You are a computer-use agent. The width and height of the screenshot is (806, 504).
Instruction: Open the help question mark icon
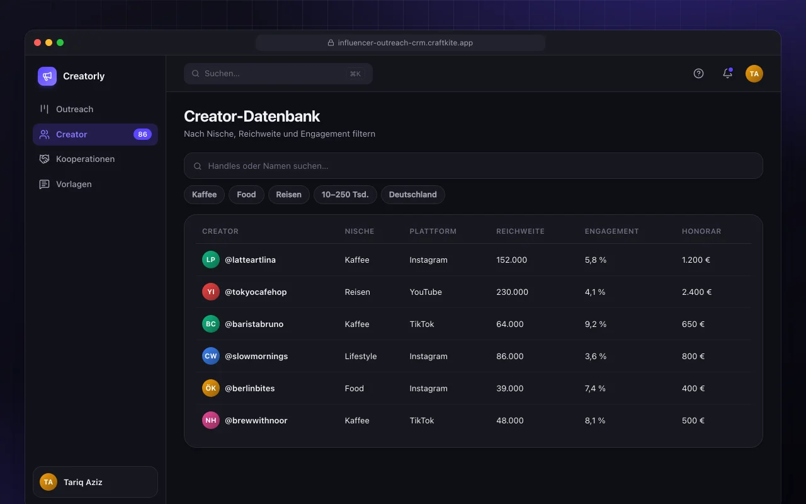click(x=698, y=74)
